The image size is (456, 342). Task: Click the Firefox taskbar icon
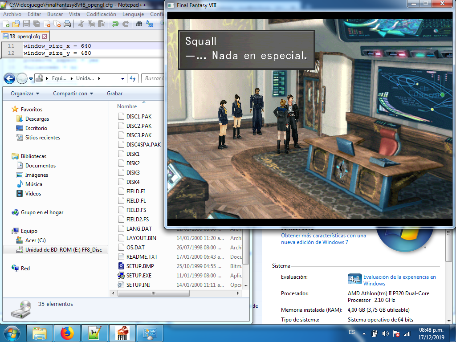pyautogui.click(x=67, y=333)
